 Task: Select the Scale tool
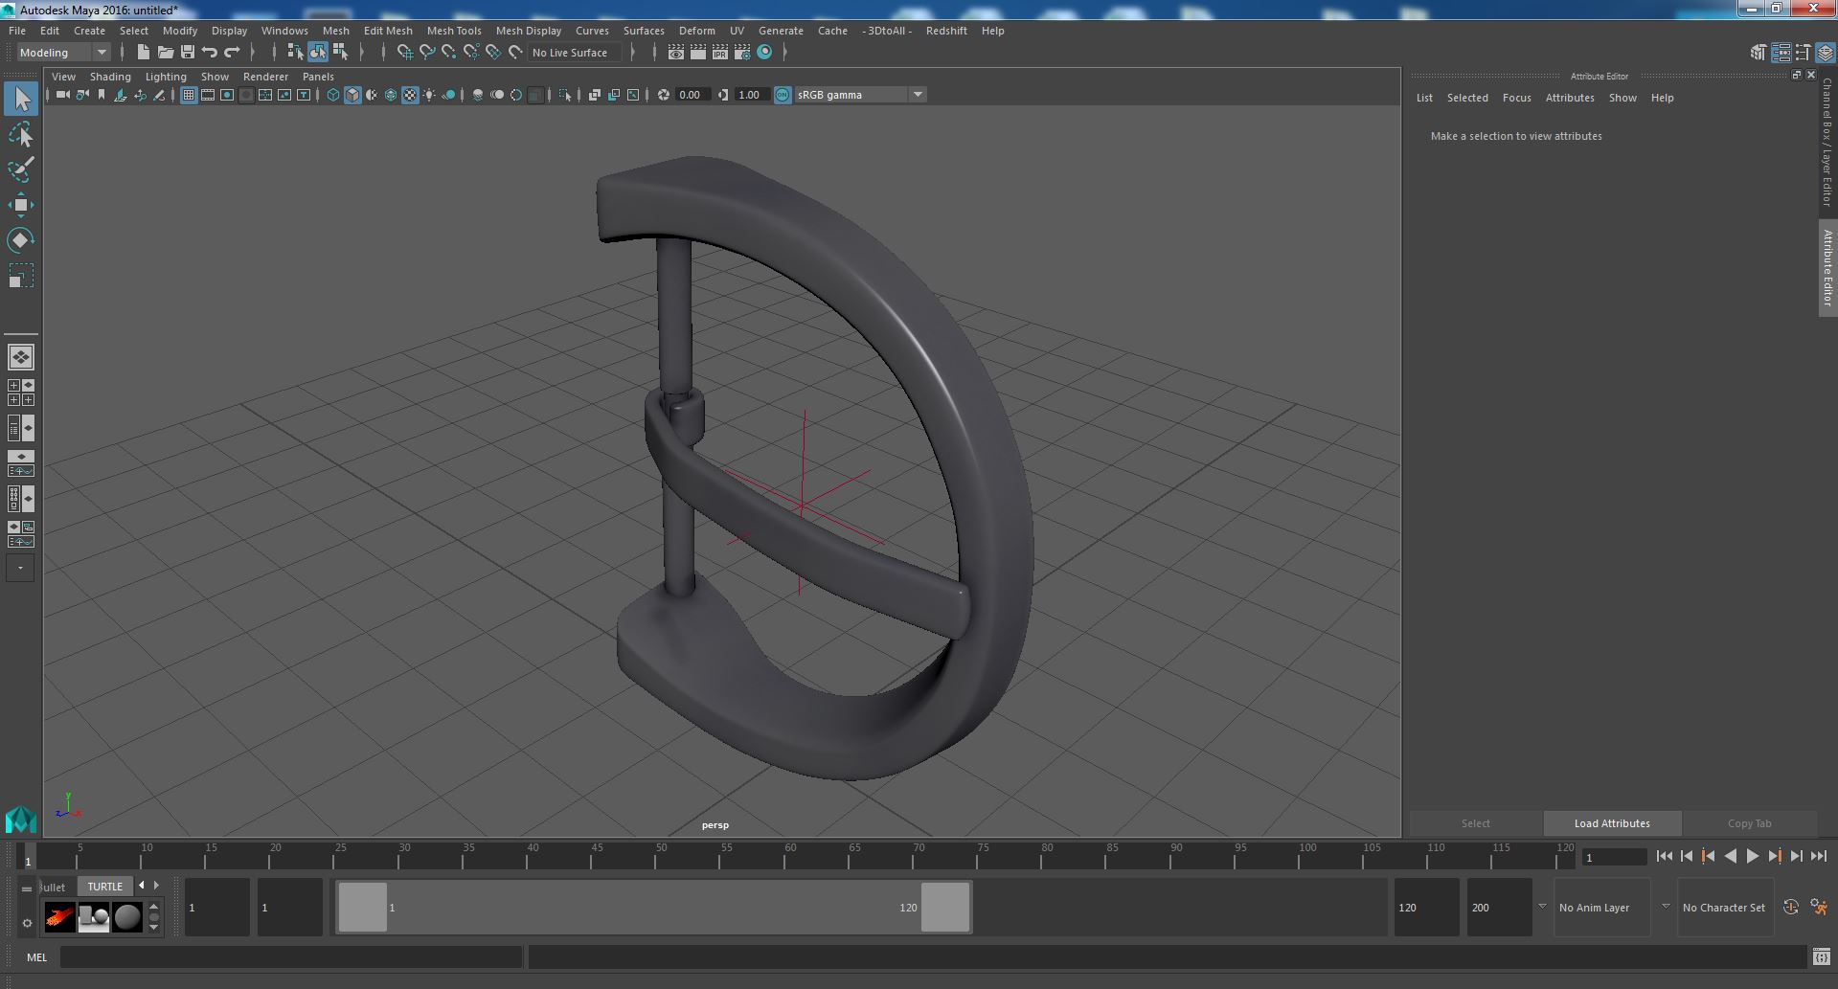[x=21, y=276]
